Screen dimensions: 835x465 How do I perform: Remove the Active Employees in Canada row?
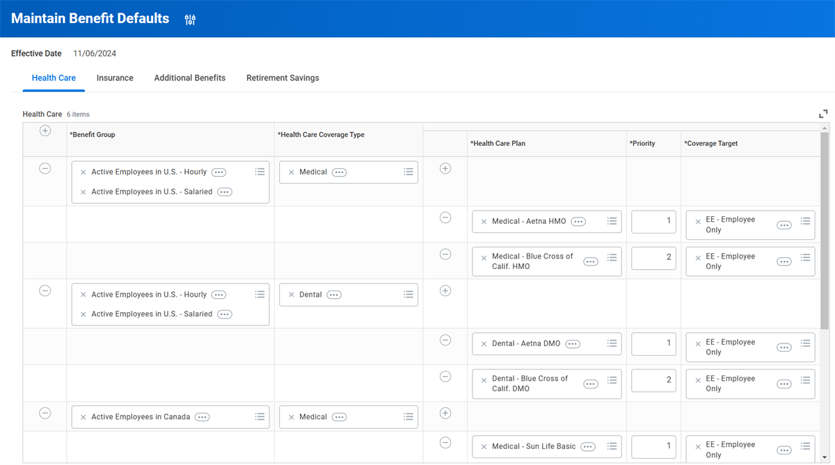pyautogui.click(x=45, y=413)
